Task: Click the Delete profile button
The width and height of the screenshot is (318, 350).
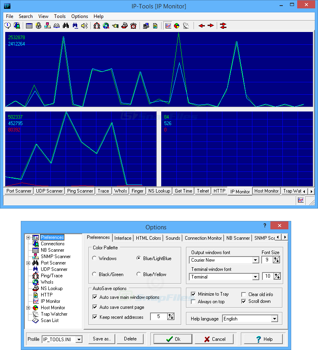Action: [130, 339]
